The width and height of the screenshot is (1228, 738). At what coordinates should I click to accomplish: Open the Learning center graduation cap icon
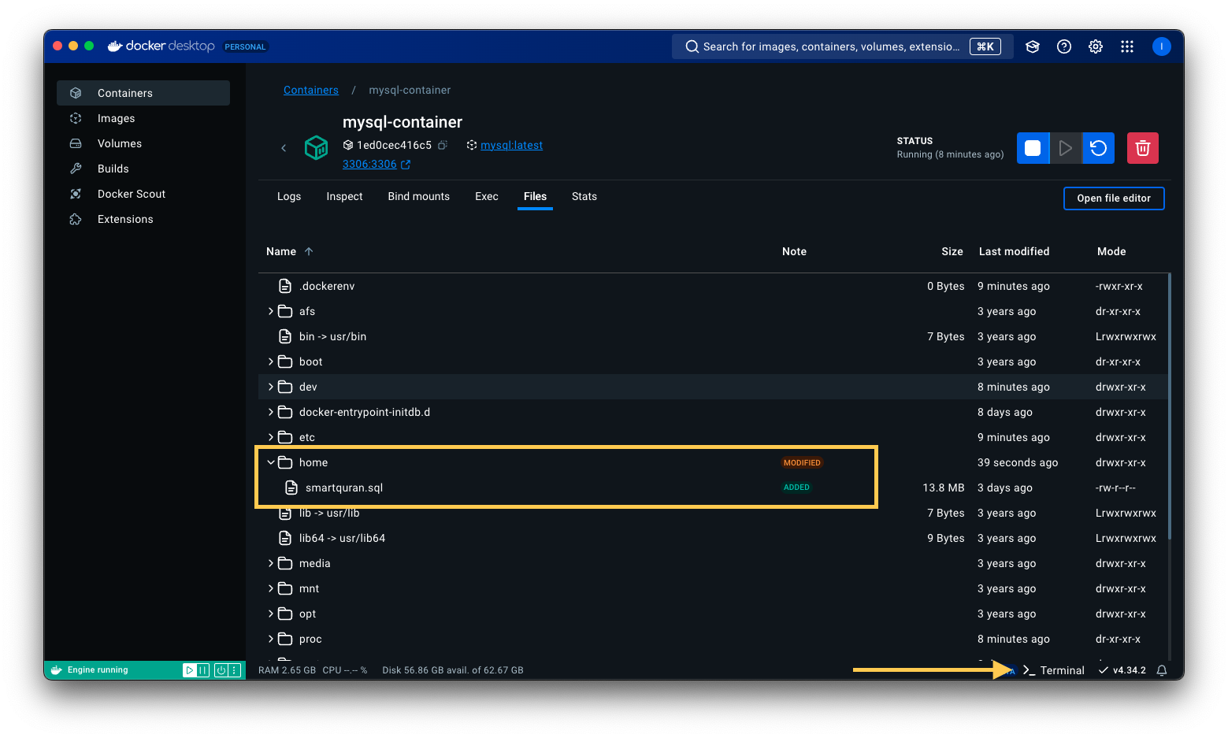click(1033, 46)
